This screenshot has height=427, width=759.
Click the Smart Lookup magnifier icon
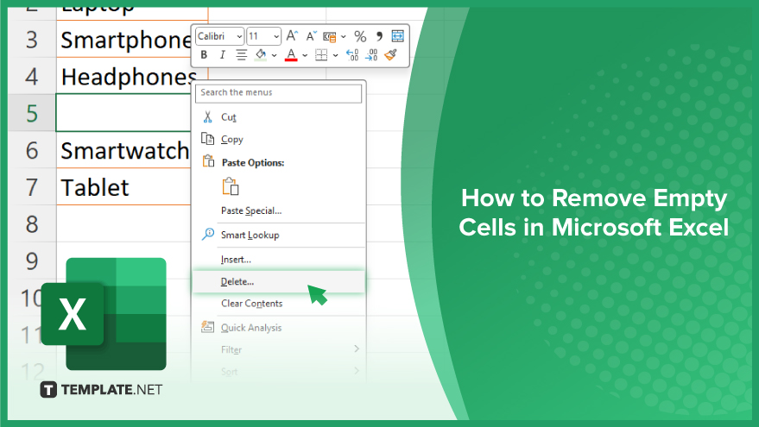point(207,234)
